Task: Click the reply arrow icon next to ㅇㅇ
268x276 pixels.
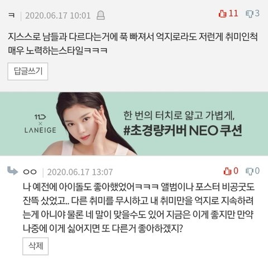Action: (x=12, y=171)
